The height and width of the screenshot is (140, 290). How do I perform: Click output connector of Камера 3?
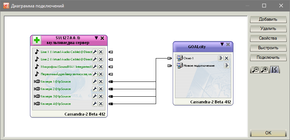click(111, 96)
